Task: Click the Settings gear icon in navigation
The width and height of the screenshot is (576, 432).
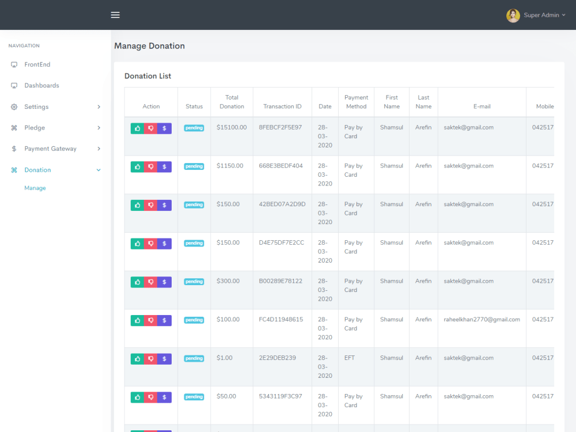Action: pos(14,107)
